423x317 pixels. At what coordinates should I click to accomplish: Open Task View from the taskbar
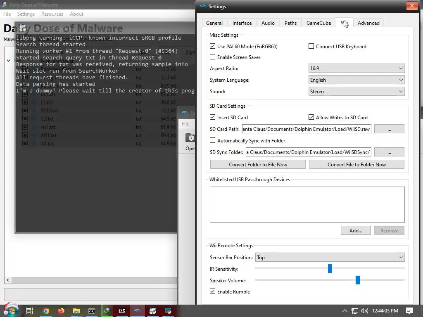[x=30, y=311]
